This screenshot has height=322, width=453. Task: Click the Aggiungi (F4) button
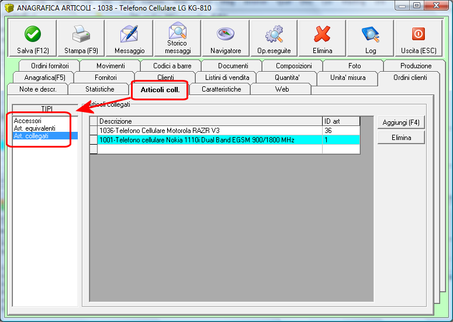coord(401,123)
